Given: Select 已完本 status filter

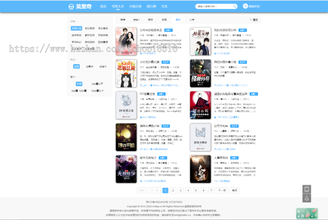Looking at the screenshot, I should tap(103, 67).
